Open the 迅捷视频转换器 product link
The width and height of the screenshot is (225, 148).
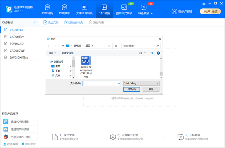tap(20, 129)
